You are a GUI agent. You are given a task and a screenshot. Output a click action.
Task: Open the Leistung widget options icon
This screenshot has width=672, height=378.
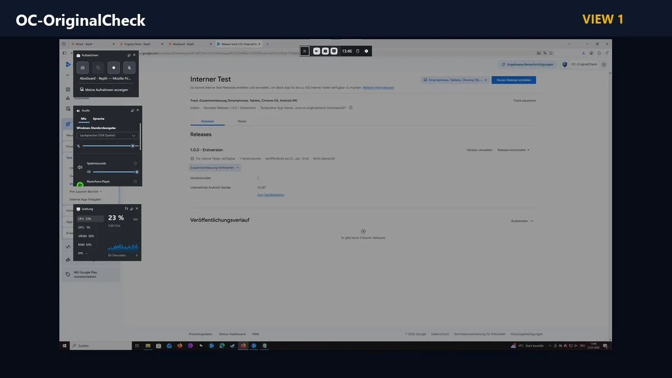point(126,208)
